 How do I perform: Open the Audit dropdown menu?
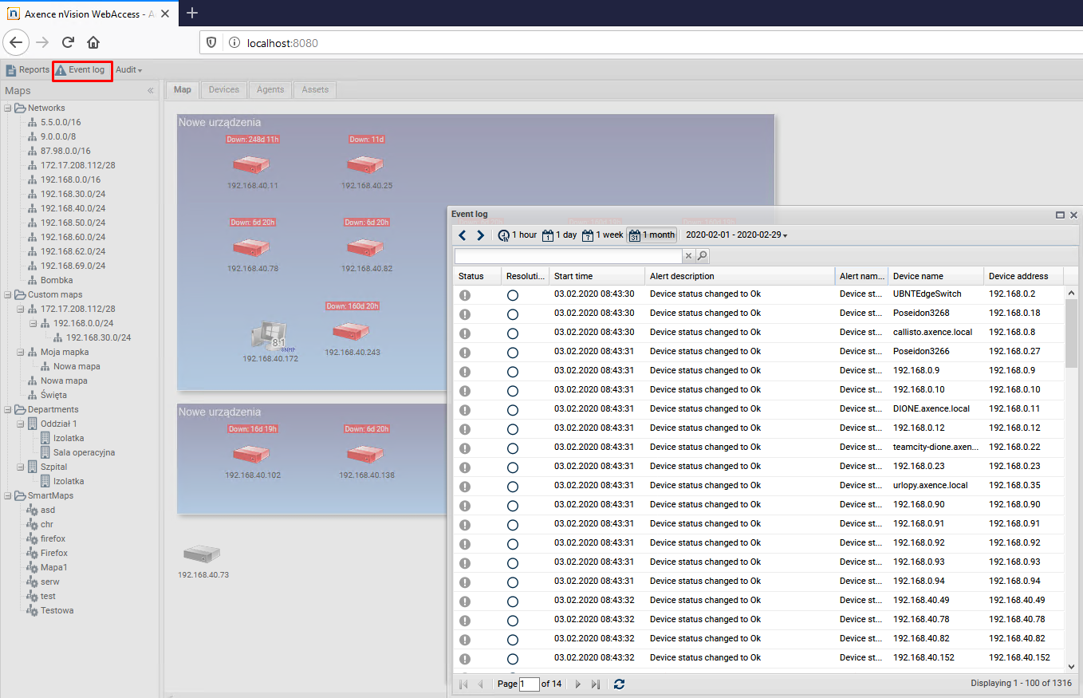point(128,70)
